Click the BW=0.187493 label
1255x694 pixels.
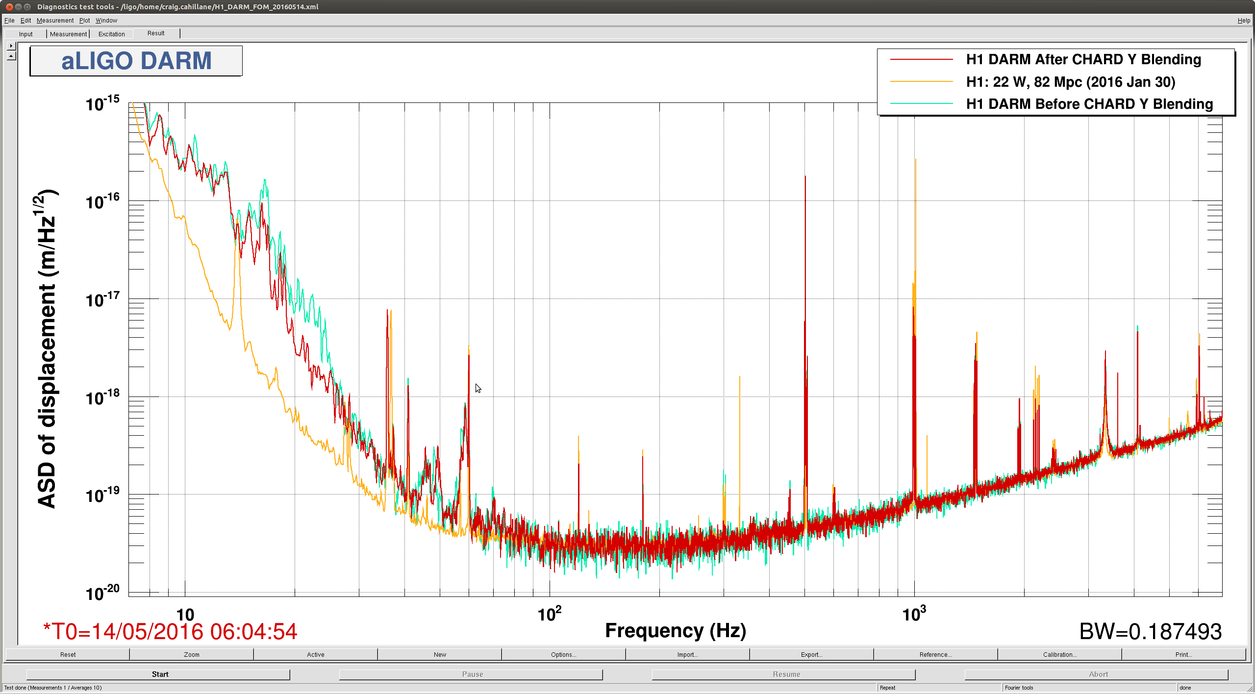1151,631
